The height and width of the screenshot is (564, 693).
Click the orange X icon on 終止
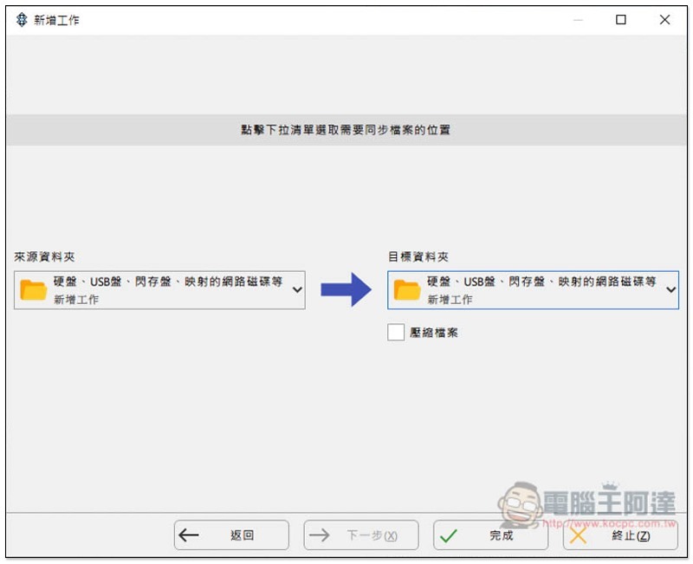coord(578,535)
